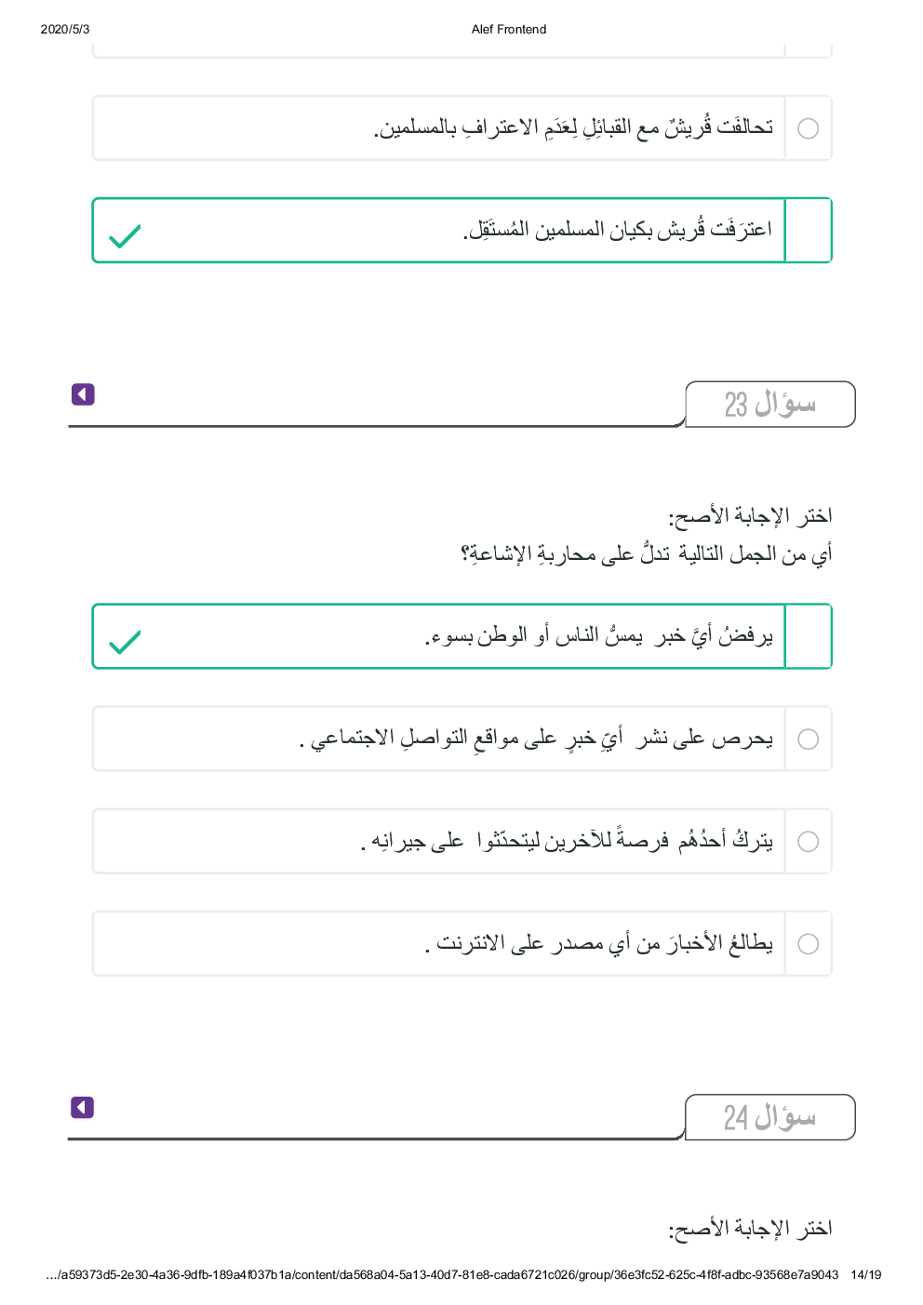
Task: Select radio button for يطالع الأخبار option
Action: (x=808, y=944)
